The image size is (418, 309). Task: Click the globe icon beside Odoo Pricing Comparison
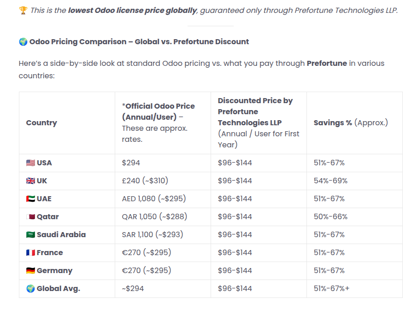click(x=23, y=41)
